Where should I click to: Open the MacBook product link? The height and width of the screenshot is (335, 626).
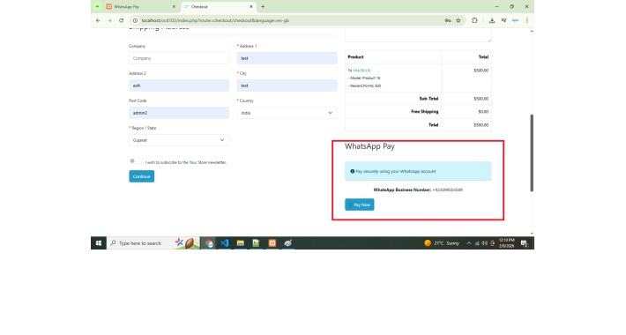point(361,71)
